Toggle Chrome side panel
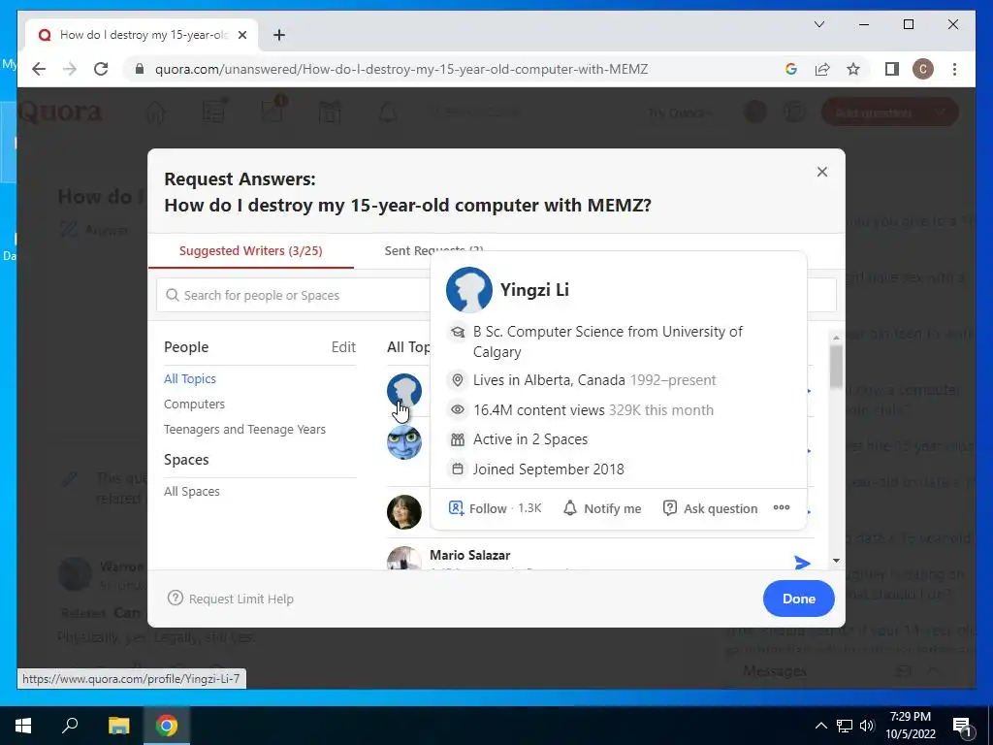 point(892,69)
